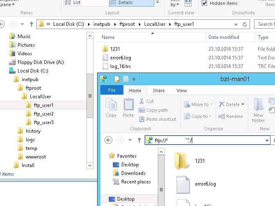Expand the Move to dropdown
This screenshot has width=275, height=206.
coord(211,104)
